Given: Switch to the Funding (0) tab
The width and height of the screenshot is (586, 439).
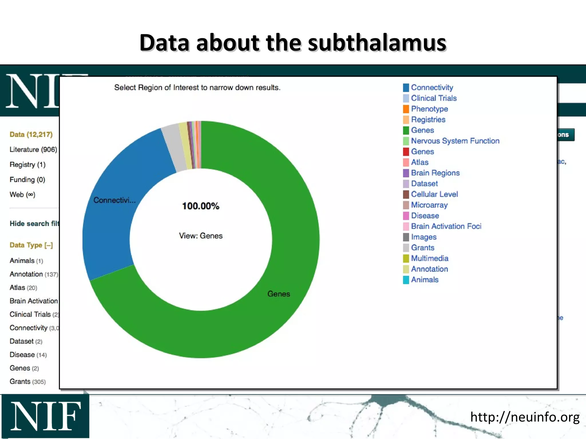Looking at the screenshot, I should click(x=27, y=179).
